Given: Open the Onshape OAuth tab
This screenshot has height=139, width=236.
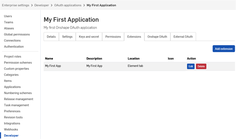Looking at the screenshot, I should point(157,37).
